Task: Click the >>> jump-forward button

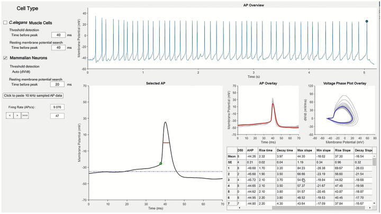Action: (25, 115)
